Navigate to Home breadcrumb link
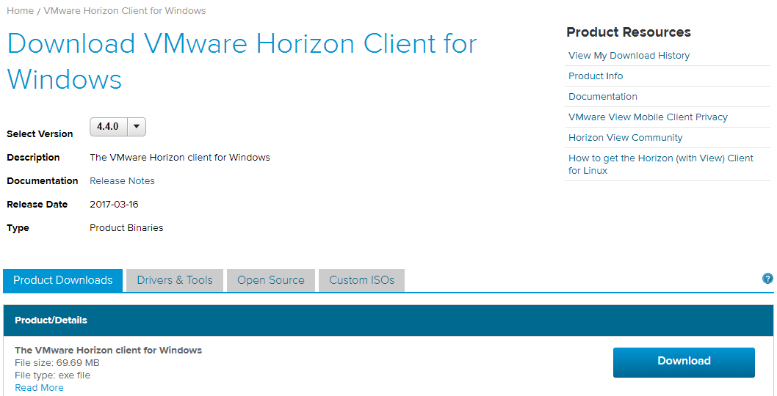The width and height of the screenshot is (777, 396). [x=20, y=11]
